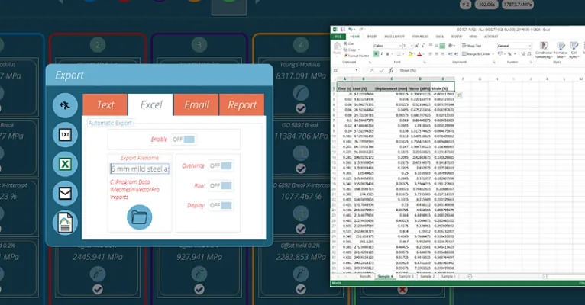Switch the Raw export toggle

pos(220,185)
